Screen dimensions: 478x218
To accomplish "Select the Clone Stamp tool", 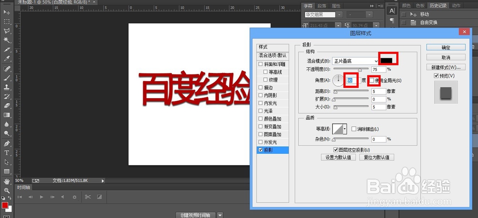I will (7, 87).
